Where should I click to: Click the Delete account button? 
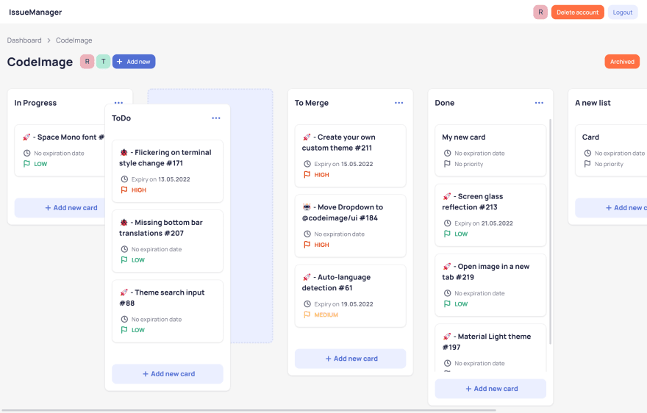pyautogui.click(x=578, y=12)
